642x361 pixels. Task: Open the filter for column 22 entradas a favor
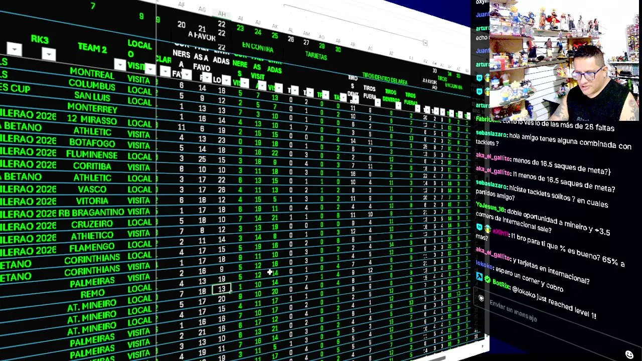226,80
